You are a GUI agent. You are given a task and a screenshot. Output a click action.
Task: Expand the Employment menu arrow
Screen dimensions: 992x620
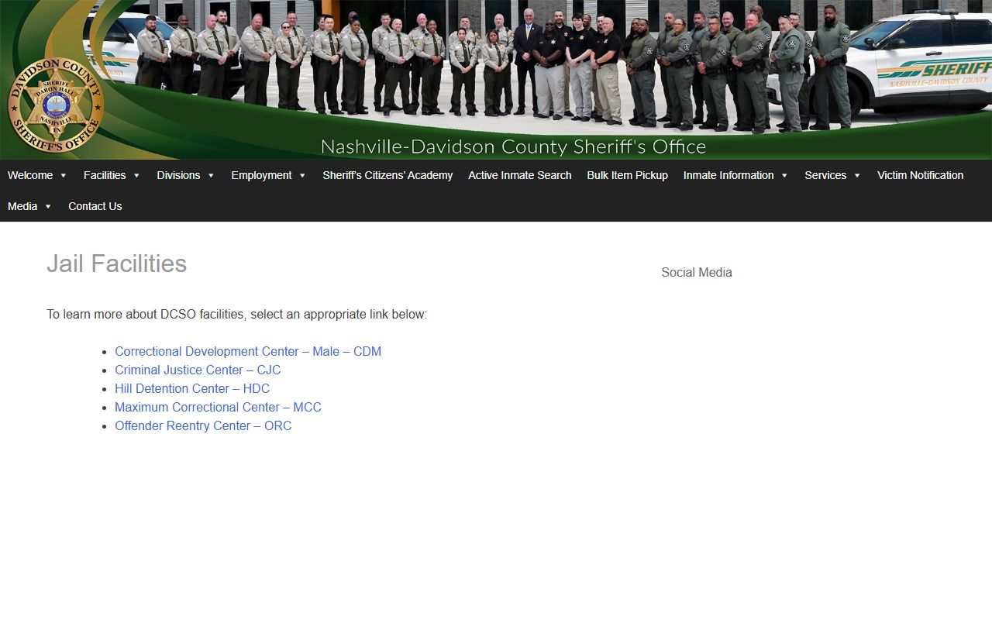click(x=302, y=176)
